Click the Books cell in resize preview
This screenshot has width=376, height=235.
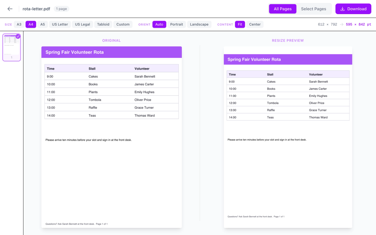click(x=271, y=89)
